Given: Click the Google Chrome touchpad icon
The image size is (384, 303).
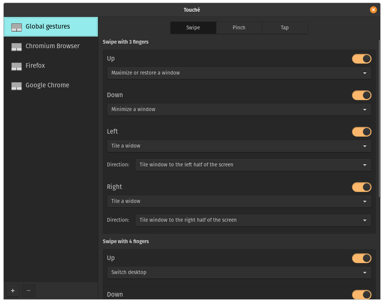Looking at the screenshot, I should coord(17,86).
